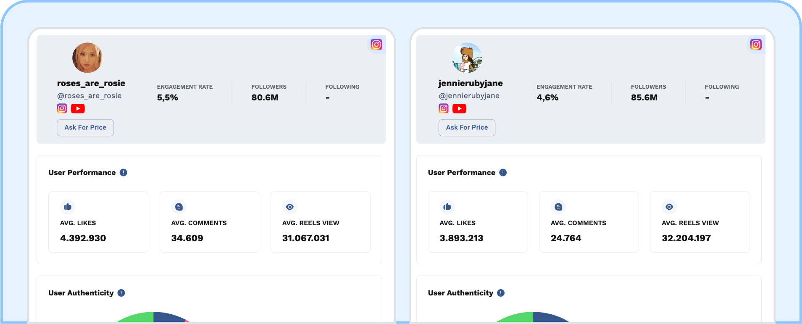Image resolution: width=802 pixels, height=324 pixels.
Task: Click YouTube icon under jennierubyjane handle
Action: coord(459,108)
